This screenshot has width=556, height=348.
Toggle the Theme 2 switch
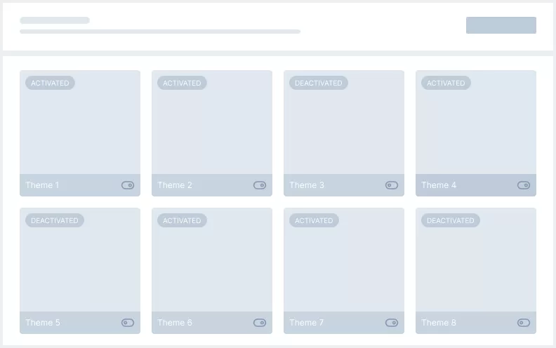click(260, 185)
